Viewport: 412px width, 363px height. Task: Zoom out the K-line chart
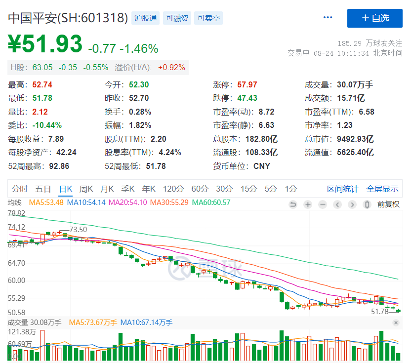(x=323, y=204)
